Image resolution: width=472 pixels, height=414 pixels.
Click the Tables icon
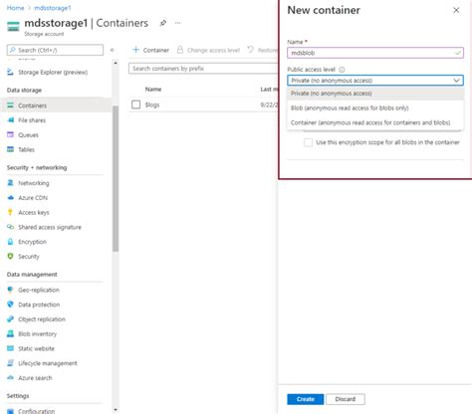coord(10,149)
